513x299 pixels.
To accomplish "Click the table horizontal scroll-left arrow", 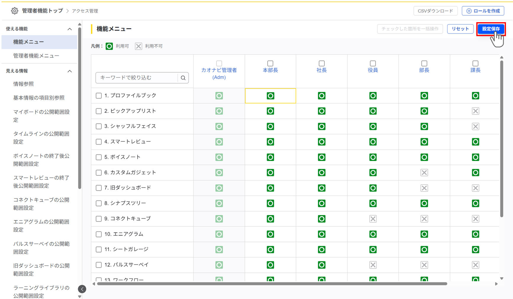I will [x=94, y=284].
